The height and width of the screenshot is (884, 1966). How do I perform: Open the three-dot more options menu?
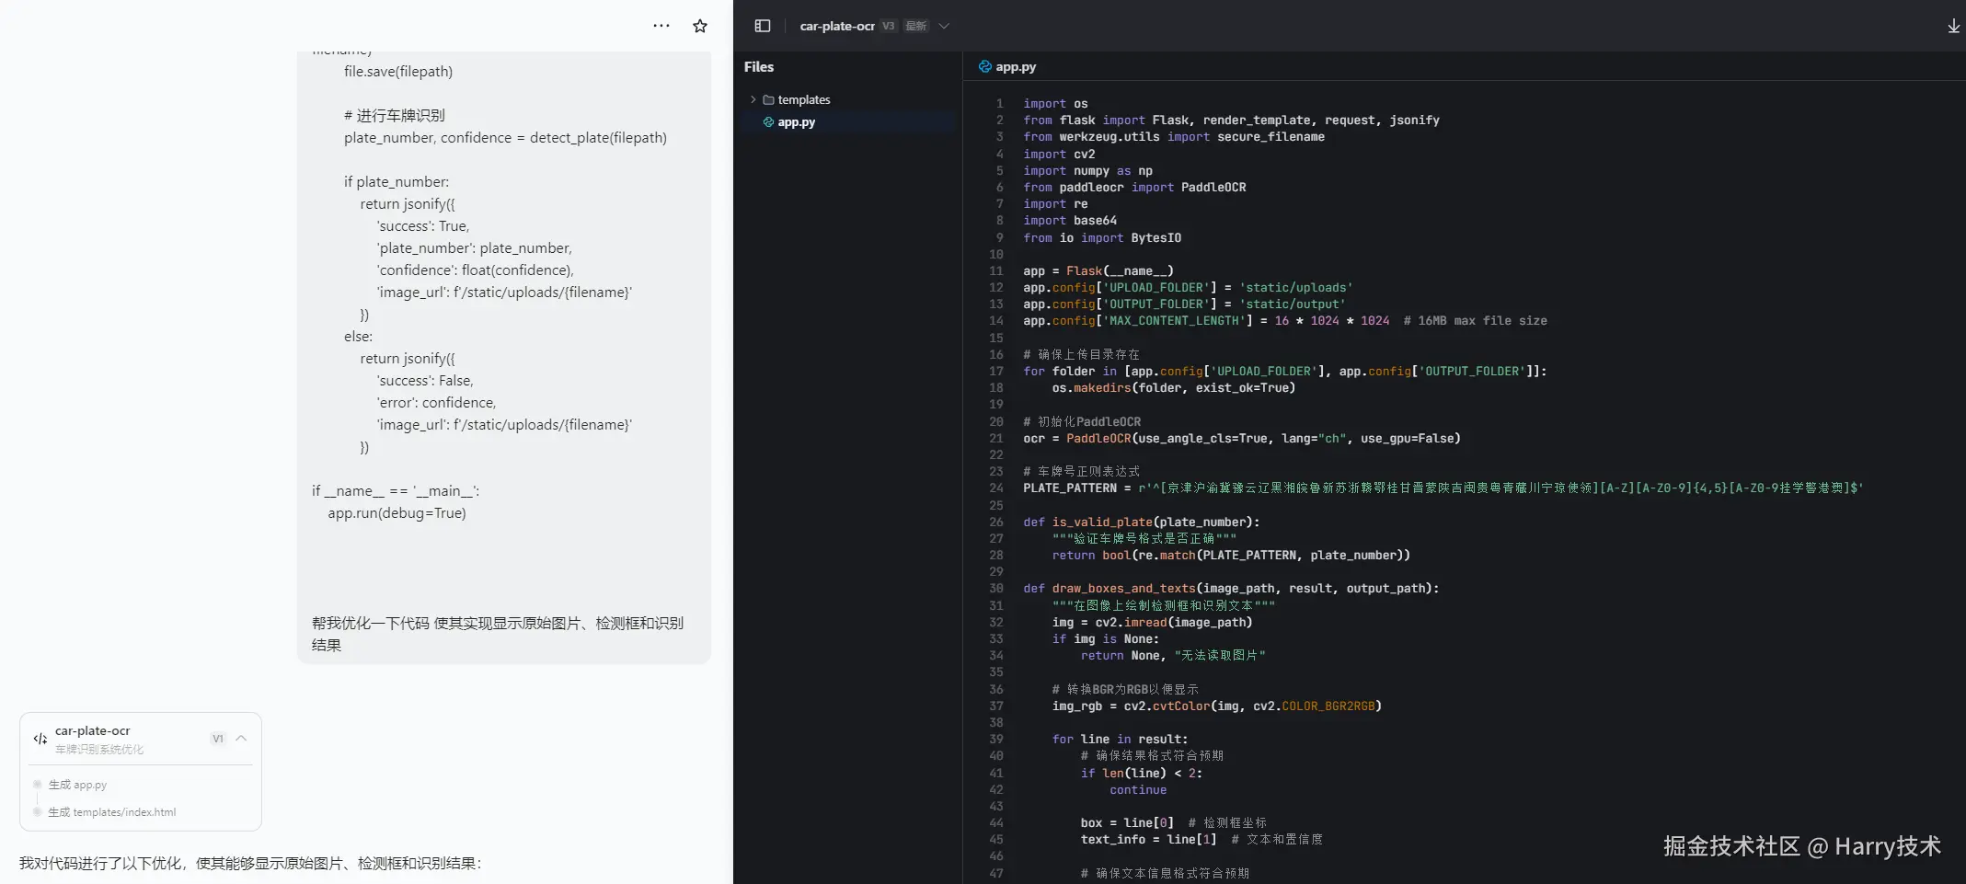coord(661,26)
